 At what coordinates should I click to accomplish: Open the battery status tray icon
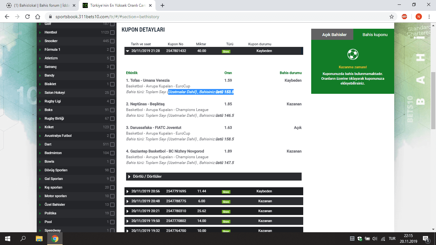pyautogui.click(x=367, y=238)
